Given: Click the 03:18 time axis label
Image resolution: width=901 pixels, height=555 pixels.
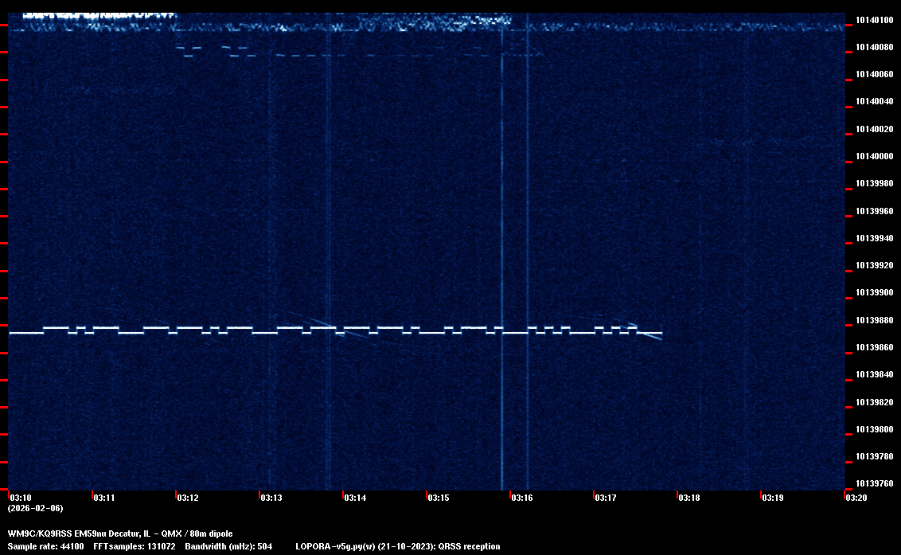Looking at the screenshot, I should [x=688, y=498].
